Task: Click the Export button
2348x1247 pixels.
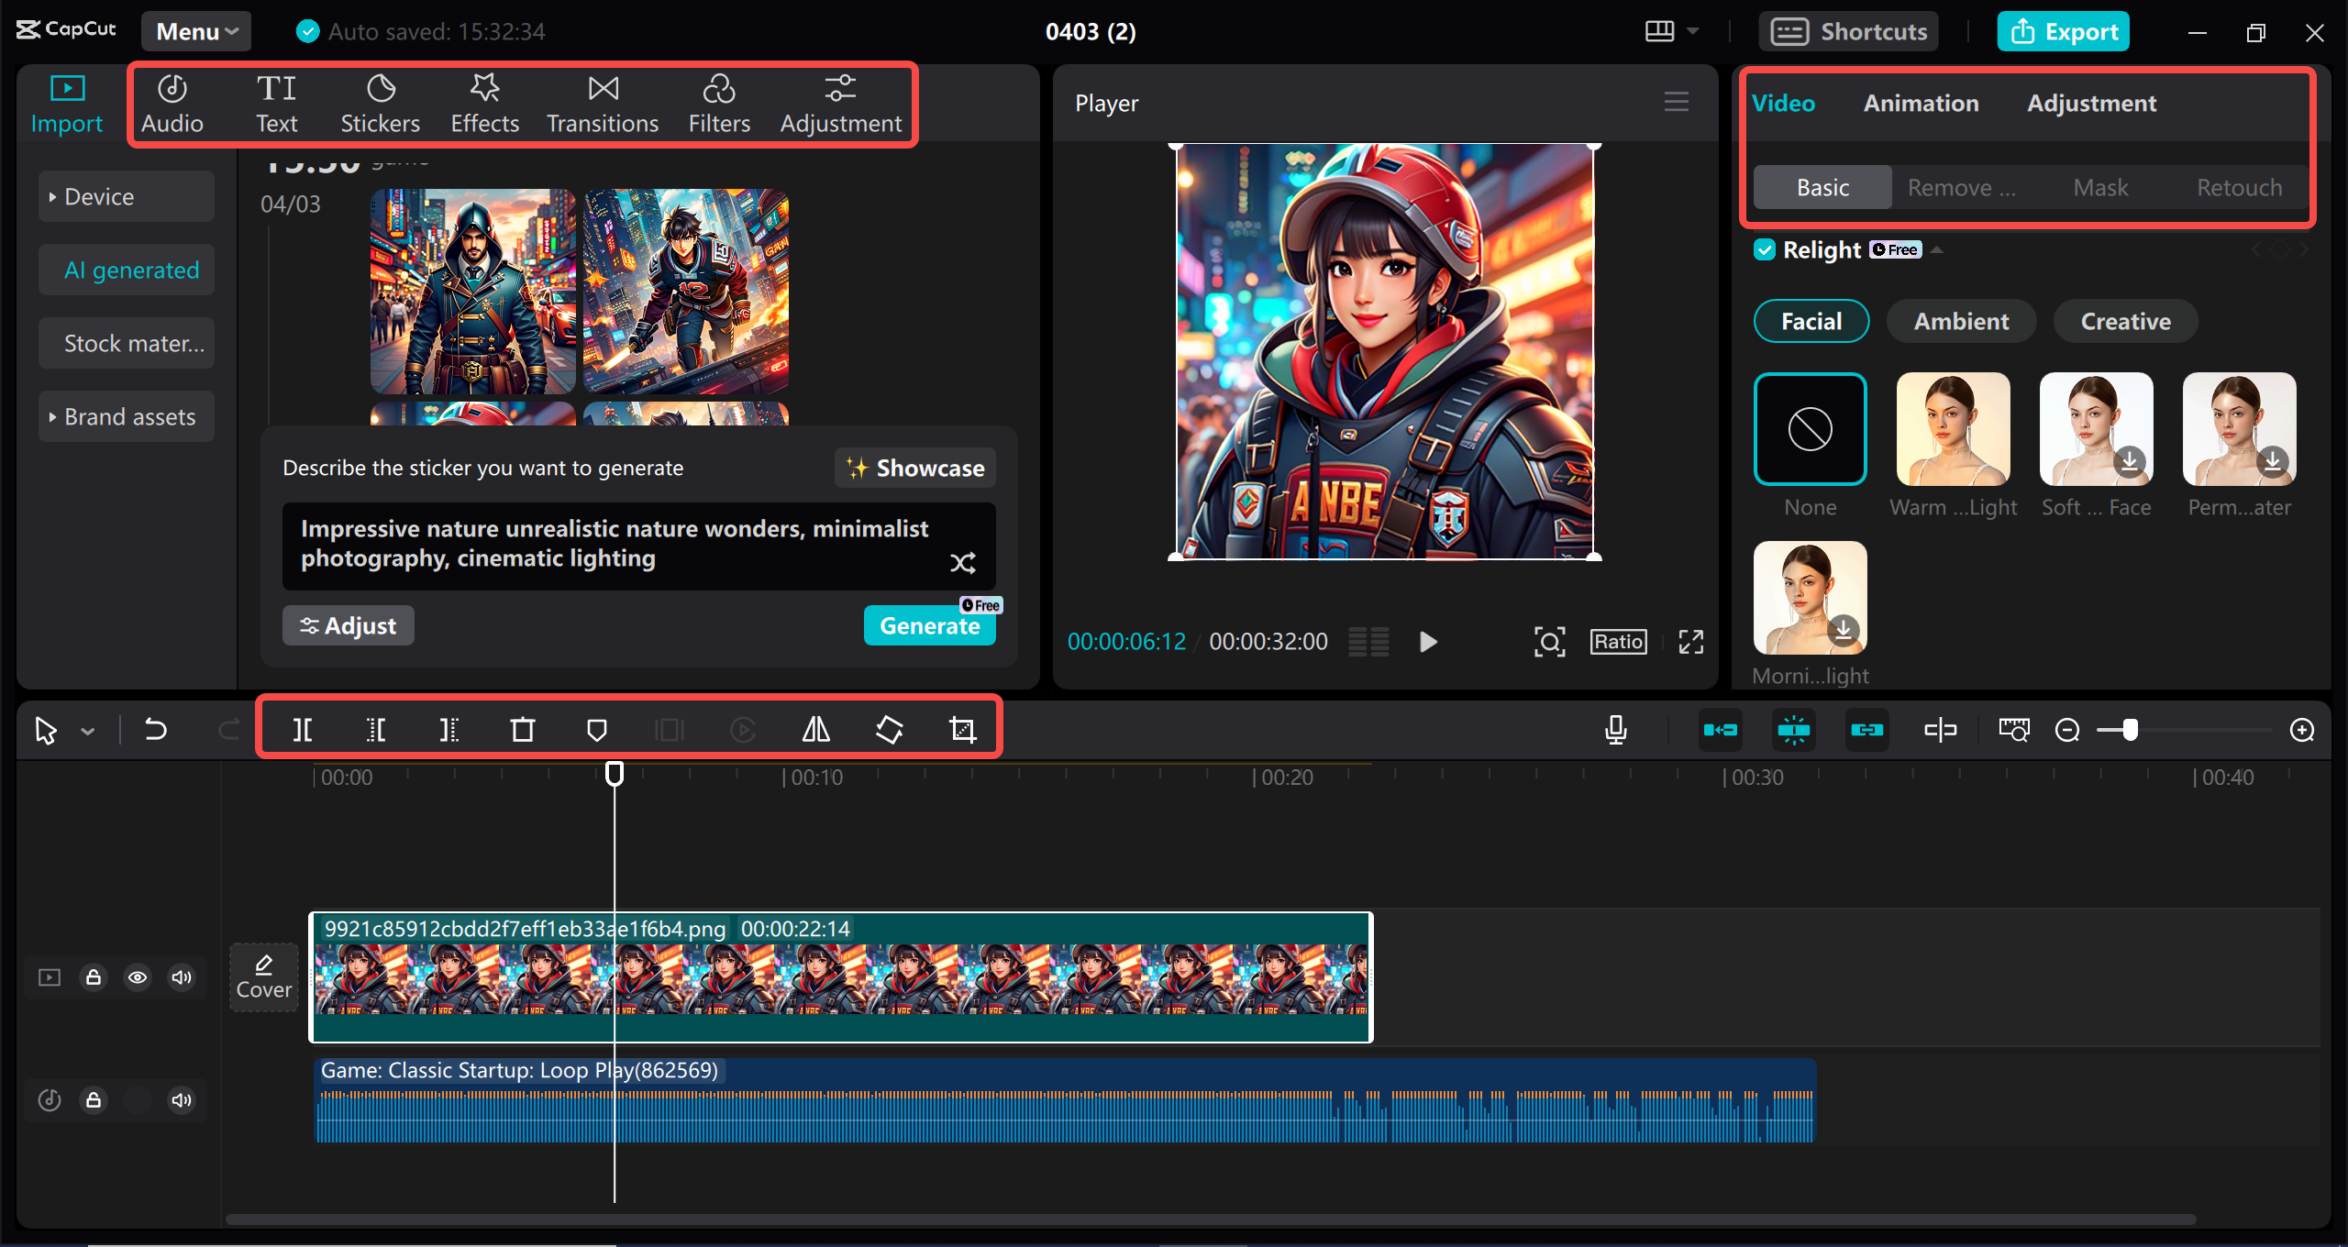Action: click(2066, 29)
